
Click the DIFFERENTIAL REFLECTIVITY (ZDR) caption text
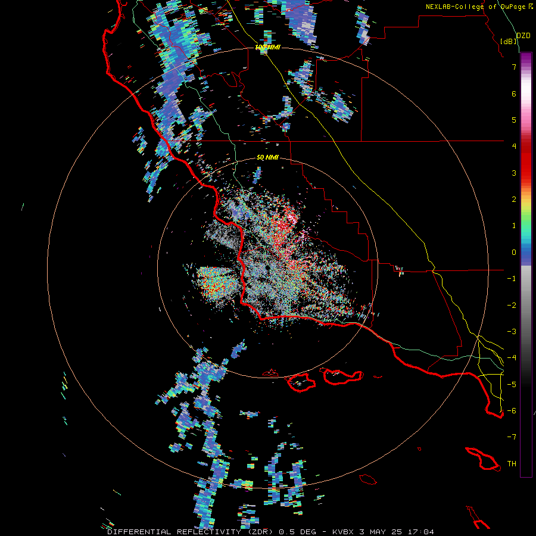[190, 532]
